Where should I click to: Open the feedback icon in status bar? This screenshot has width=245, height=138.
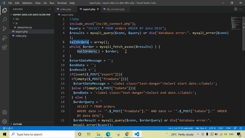click(x=235, y=128)
